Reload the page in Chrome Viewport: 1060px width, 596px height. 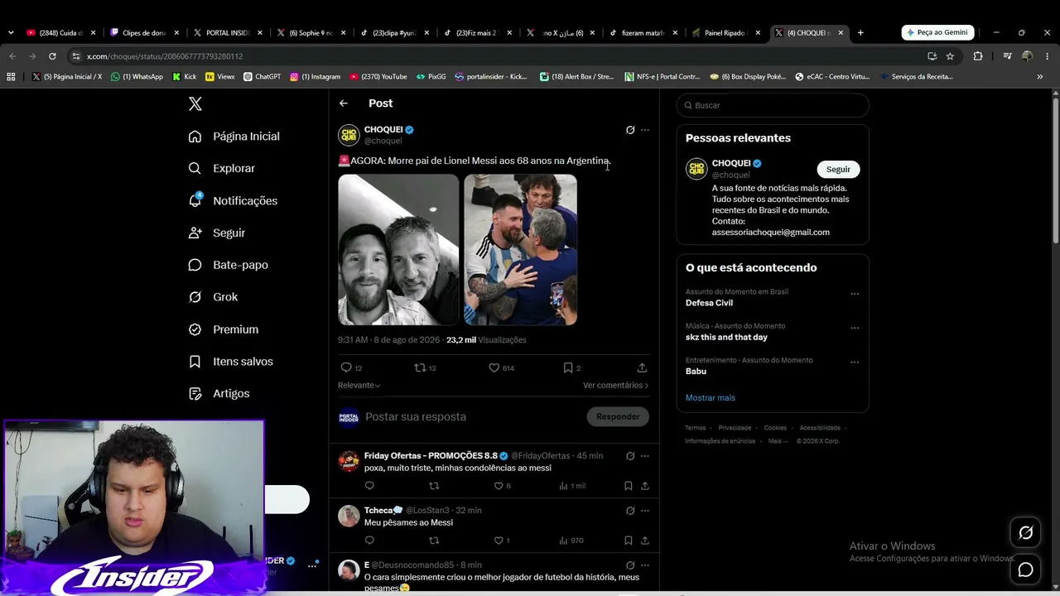click(52, 56)
